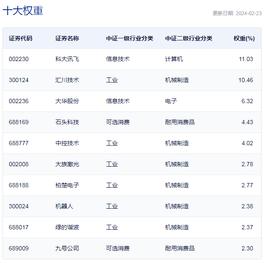Image resolution: width=264 pixels, height=263 pixels.
Task: Select stock code 300124
Action: [19, 80]
